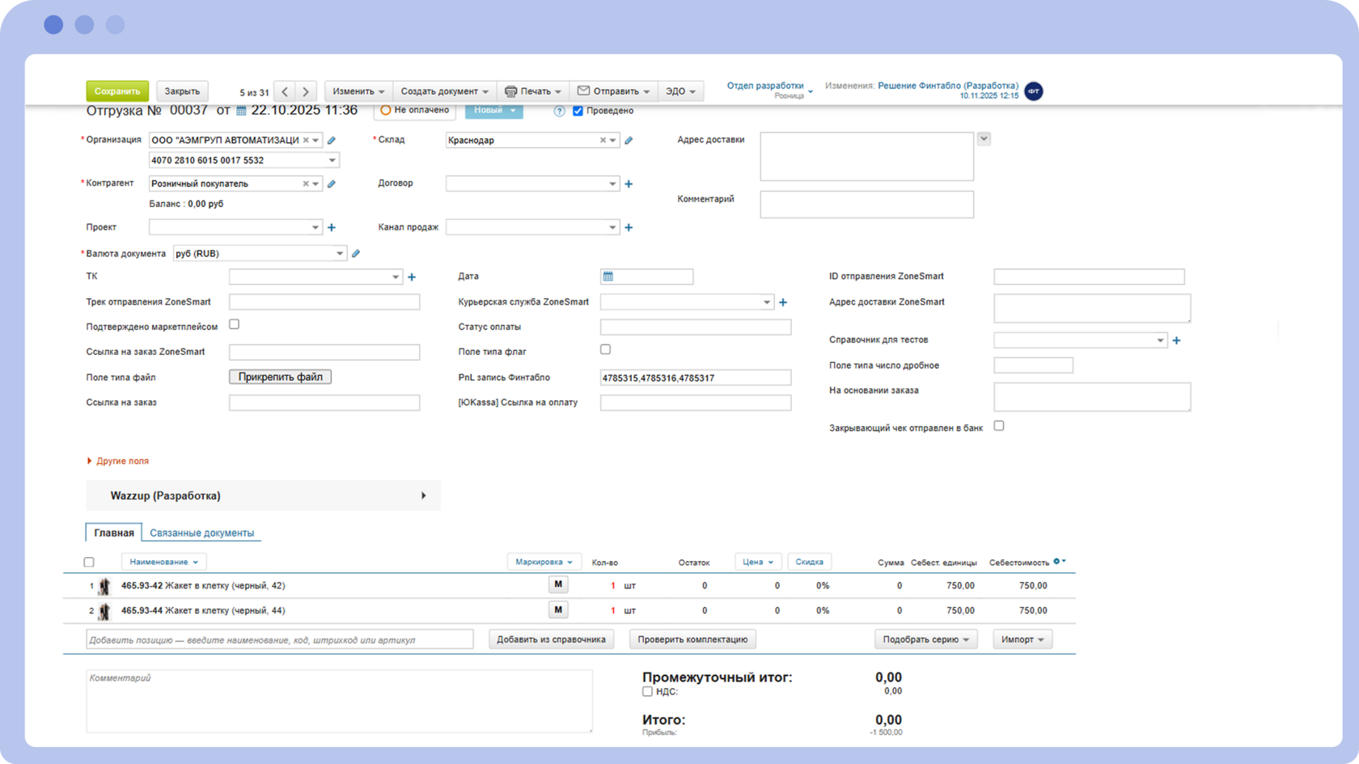Enable the НДС checkbox
The height and width of the screenshot is (764, 1359).
pyautogui.click(x=647, y=692)
